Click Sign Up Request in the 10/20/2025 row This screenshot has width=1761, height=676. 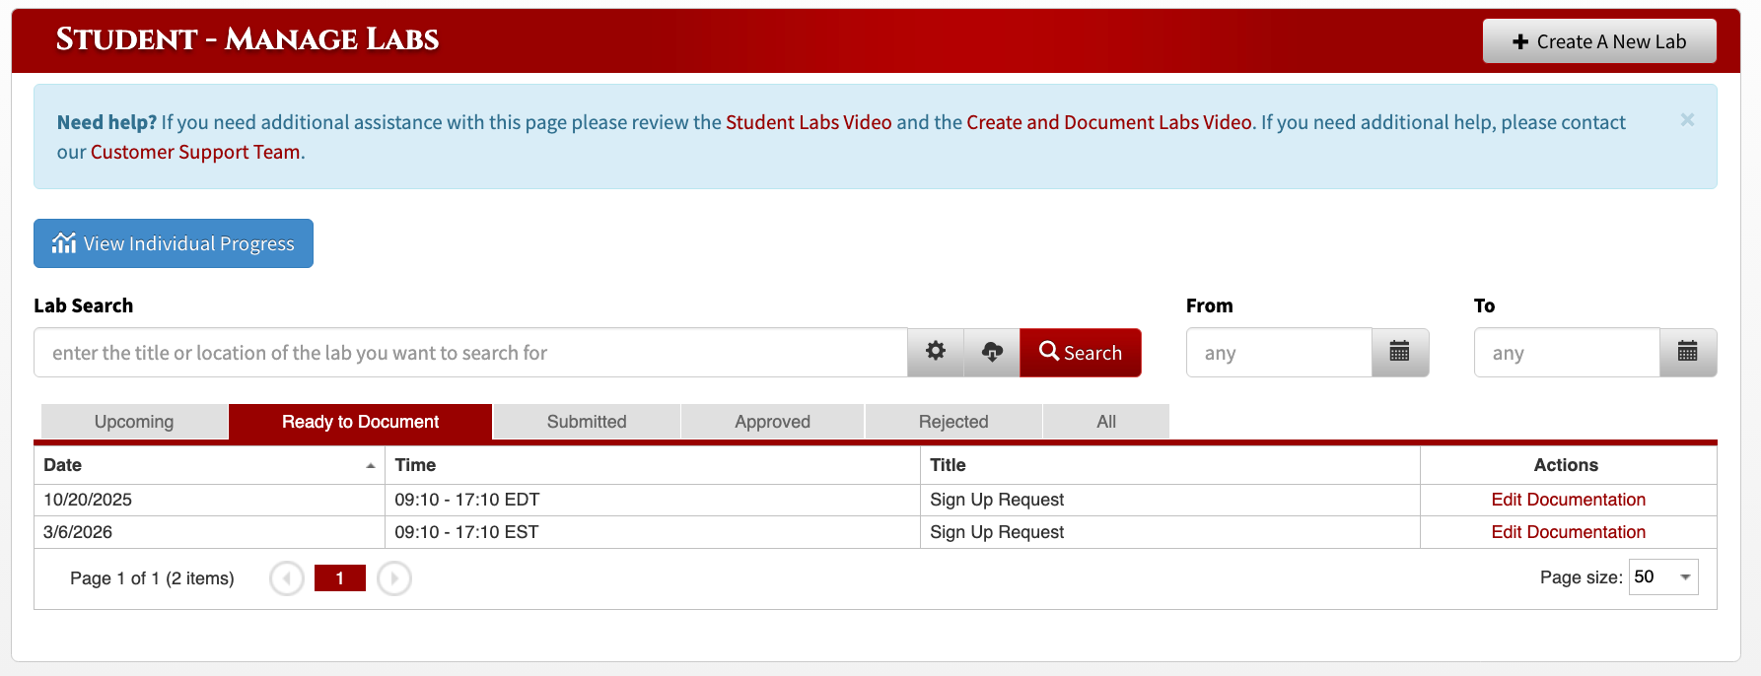(997, 500)
